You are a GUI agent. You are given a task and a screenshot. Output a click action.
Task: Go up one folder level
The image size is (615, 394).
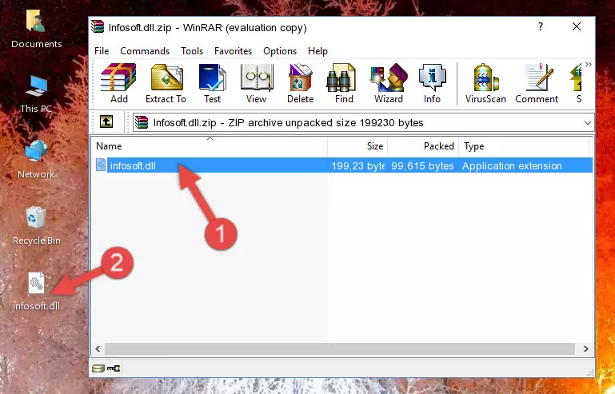(106, 122)
